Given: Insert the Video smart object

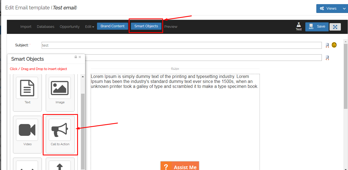Looking at the screenshot, I should tap(27, 134).
